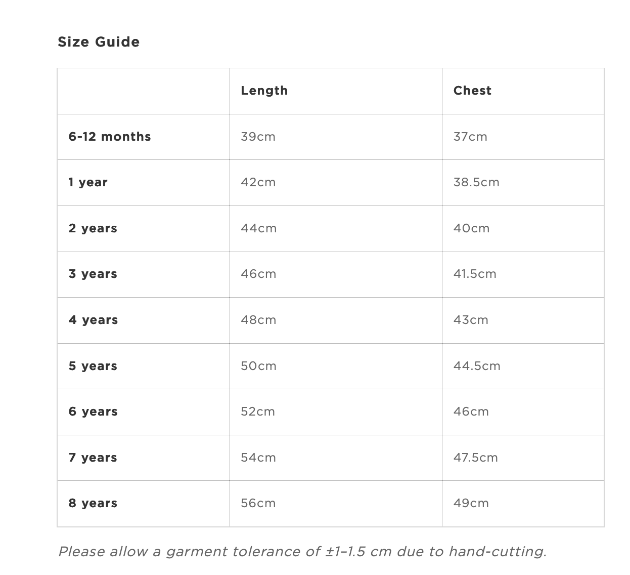Image resolution: width=630 pixels, height=575 pixels.
Task: Click the garment tolerance note text
Action: [302, 551]
